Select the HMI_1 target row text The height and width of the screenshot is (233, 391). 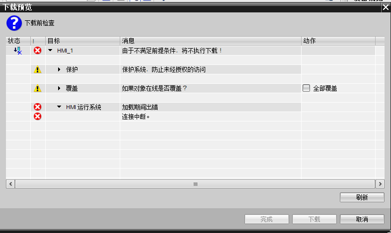(x=65, y=51)
